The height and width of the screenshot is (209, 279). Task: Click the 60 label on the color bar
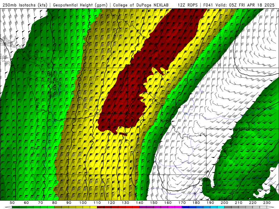coord(27,203)
